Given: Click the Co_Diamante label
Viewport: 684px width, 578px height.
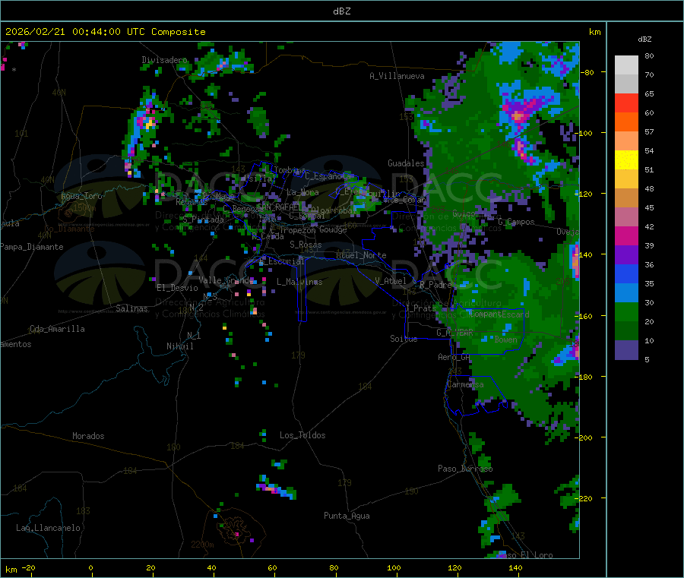Looking at the screenshot, I should tap(69, 229).
